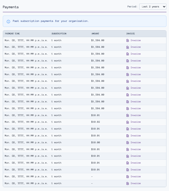169x191 pixels.
Task: Click the Payments page heading
Action: click(11, 7)
